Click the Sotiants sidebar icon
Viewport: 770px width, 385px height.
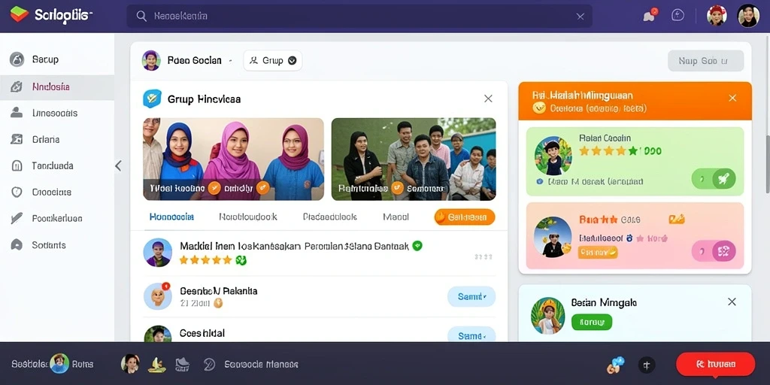click(x=17, y=244)
